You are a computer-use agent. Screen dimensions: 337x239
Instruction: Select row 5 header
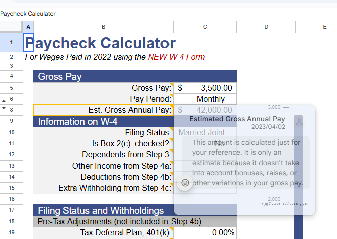pos(11,88)
